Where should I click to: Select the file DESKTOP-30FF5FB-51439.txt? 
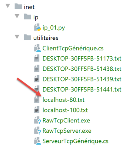click(82, 79)
